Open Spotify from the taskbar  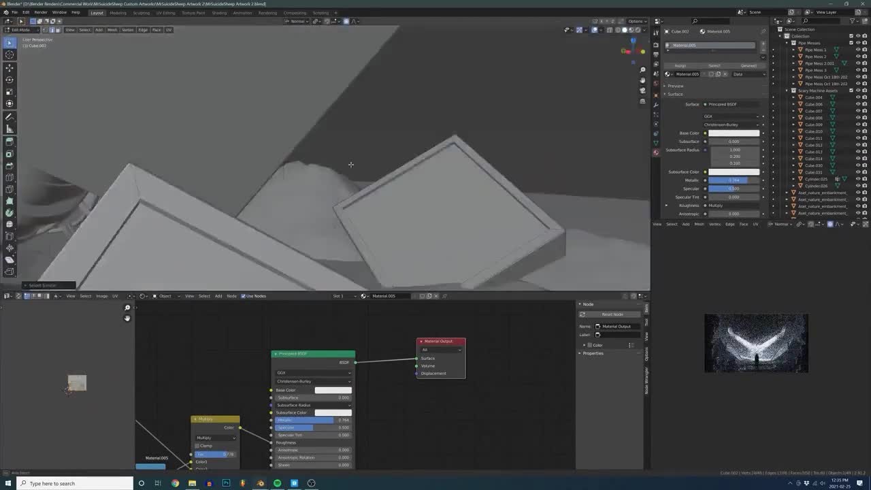(x=277, y=483)
